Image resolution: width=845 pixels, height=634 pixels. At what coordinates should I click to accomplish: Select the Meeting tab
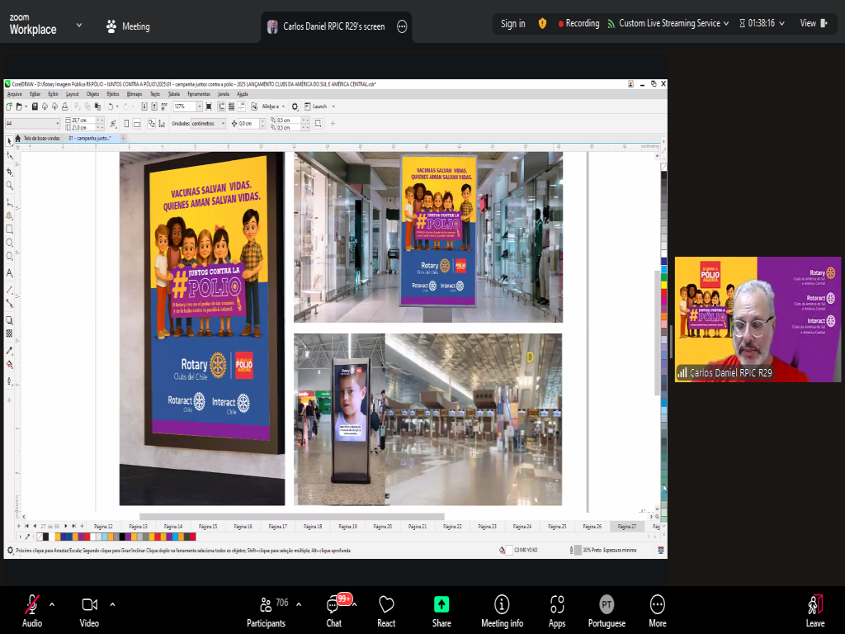(x=128, y=26)
